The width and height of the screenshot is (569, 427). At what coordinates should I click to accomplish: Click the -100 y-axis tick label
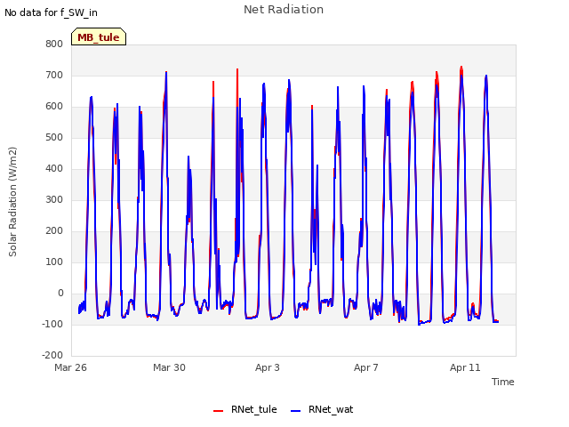click(52, 324)
